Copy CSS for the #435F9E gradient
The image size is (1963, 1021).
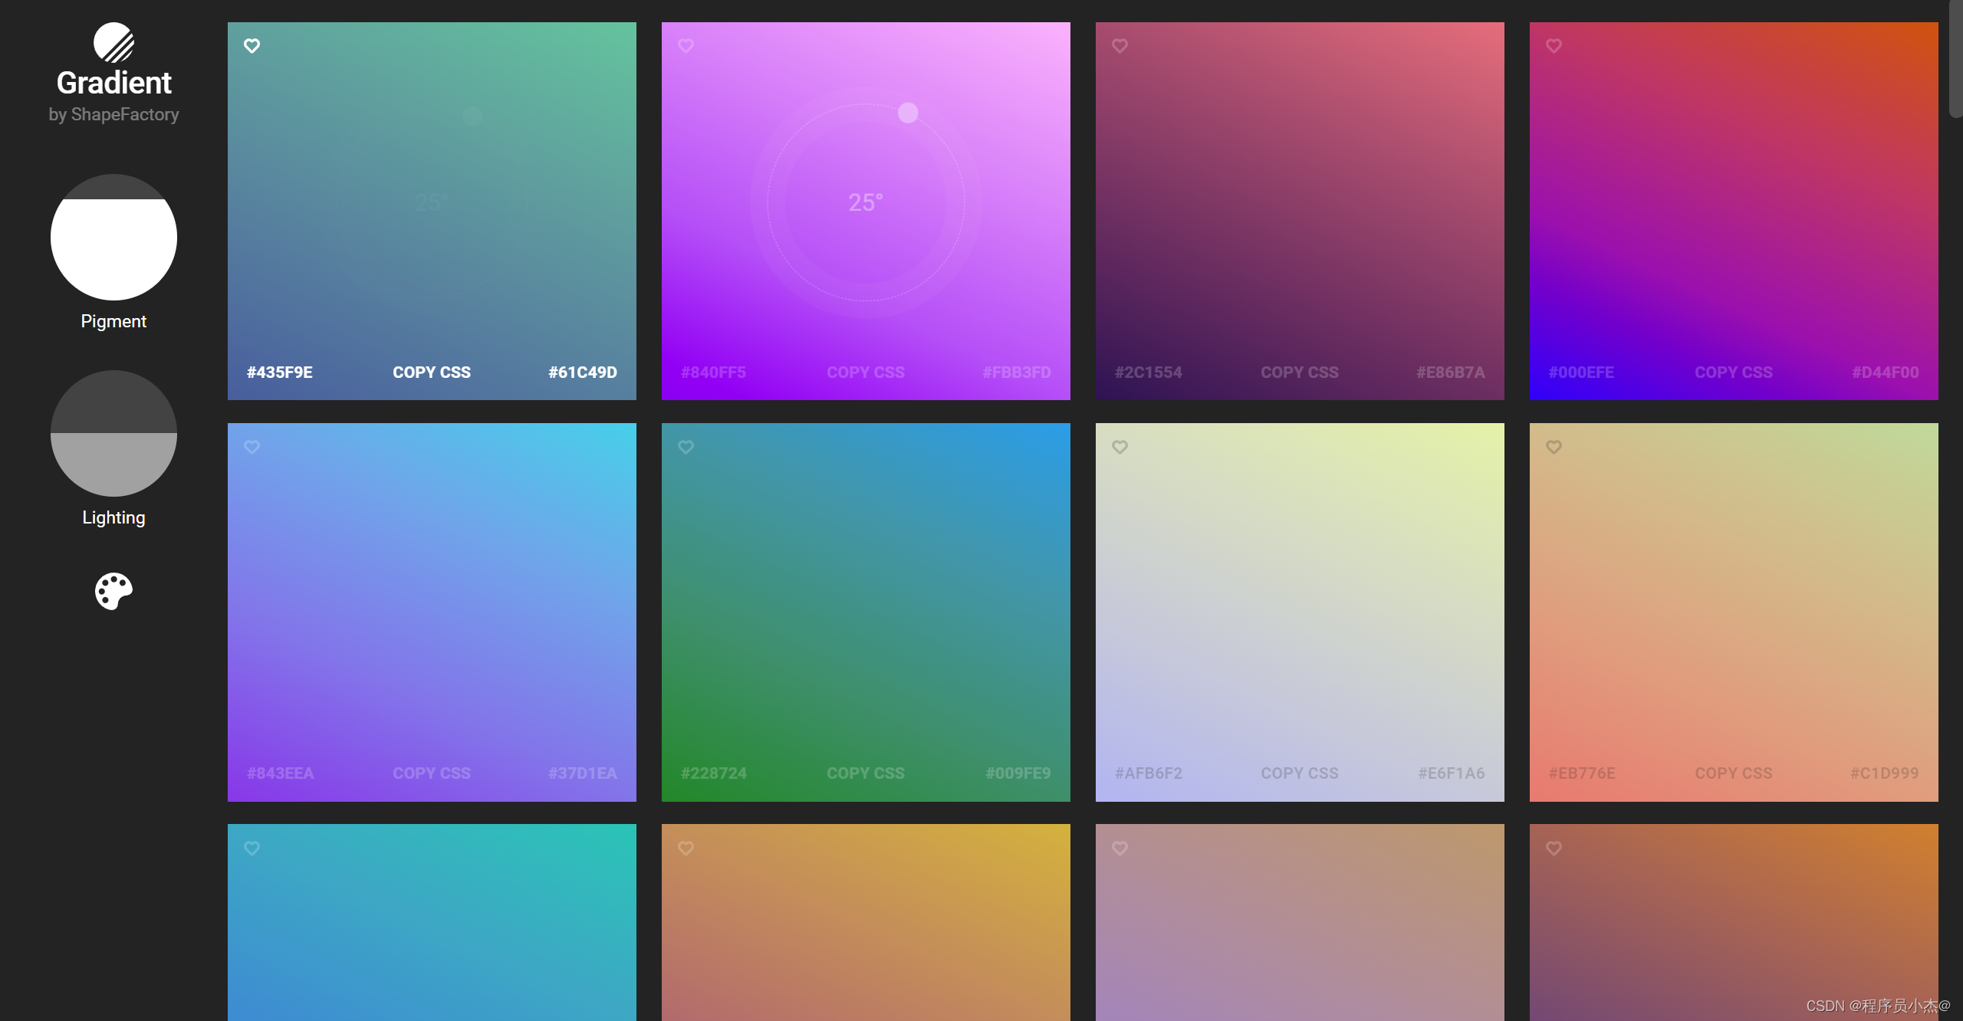click(431, 373)
